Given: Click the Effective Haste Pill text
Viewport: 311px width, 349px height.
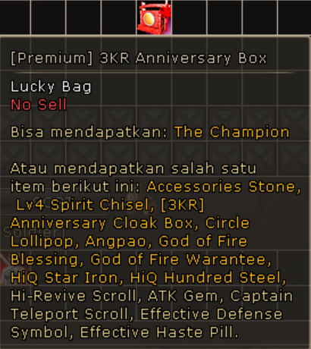Looking at the screenshot, I should tap(159, 332).
